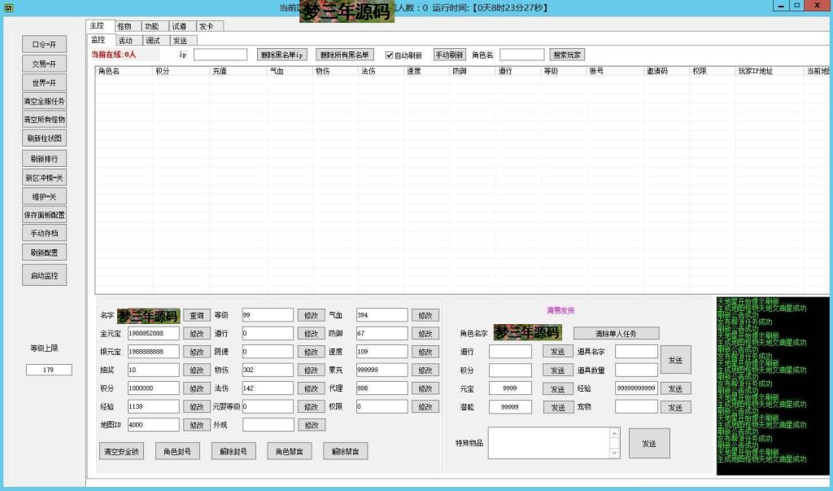Open the 主控 top tab

point(100,25)
